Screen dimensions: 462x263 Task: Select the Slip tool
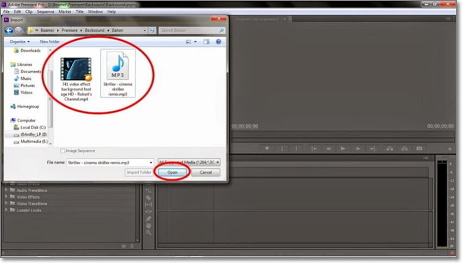click(x=148, y=205)
